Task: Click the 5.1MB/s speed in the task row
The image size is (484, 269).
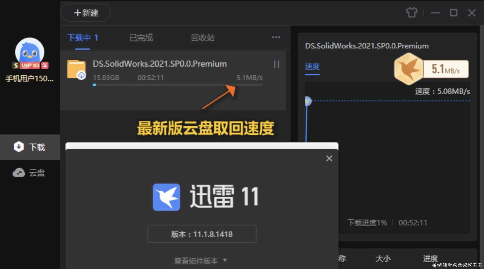Action: coord(250,78)
